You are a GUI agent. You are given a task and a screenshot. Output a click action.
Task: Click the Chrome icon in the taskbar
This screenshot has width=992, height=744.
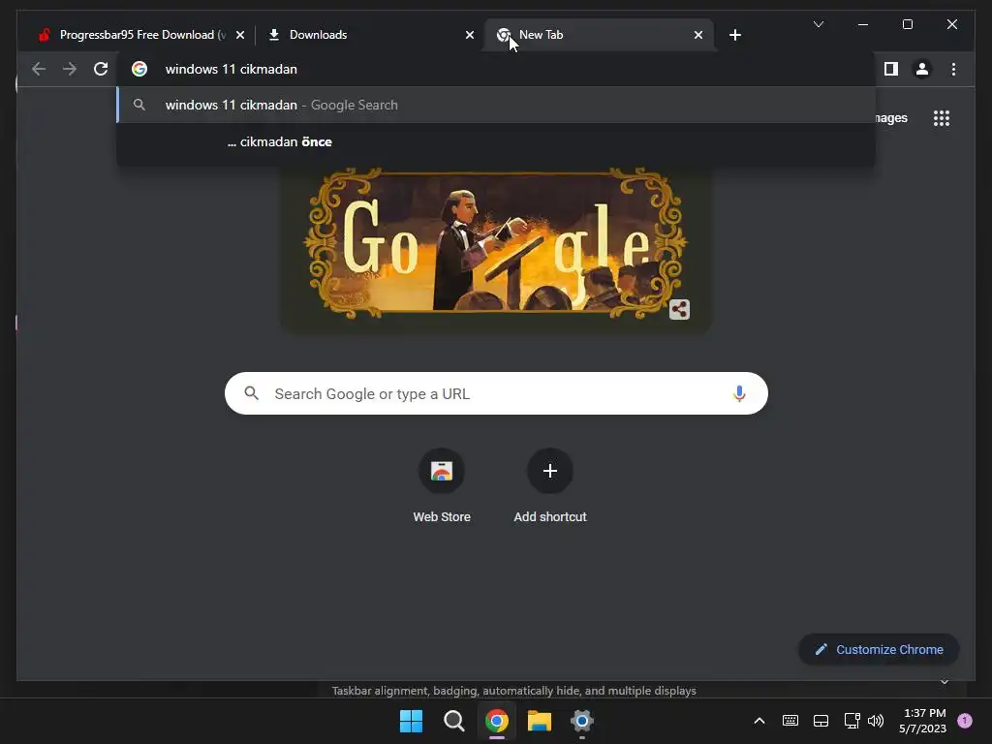(497, 721)
